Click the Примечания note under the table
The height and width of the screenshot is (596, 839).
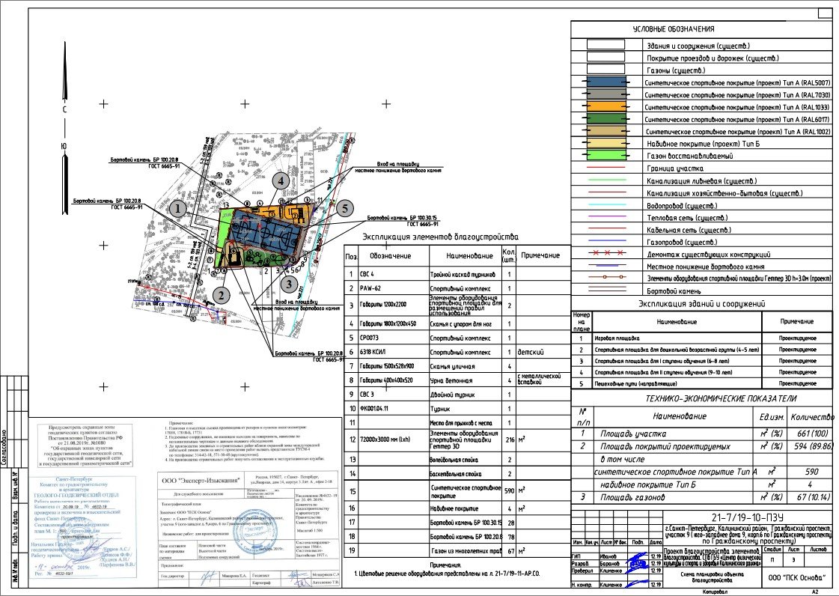445,565
